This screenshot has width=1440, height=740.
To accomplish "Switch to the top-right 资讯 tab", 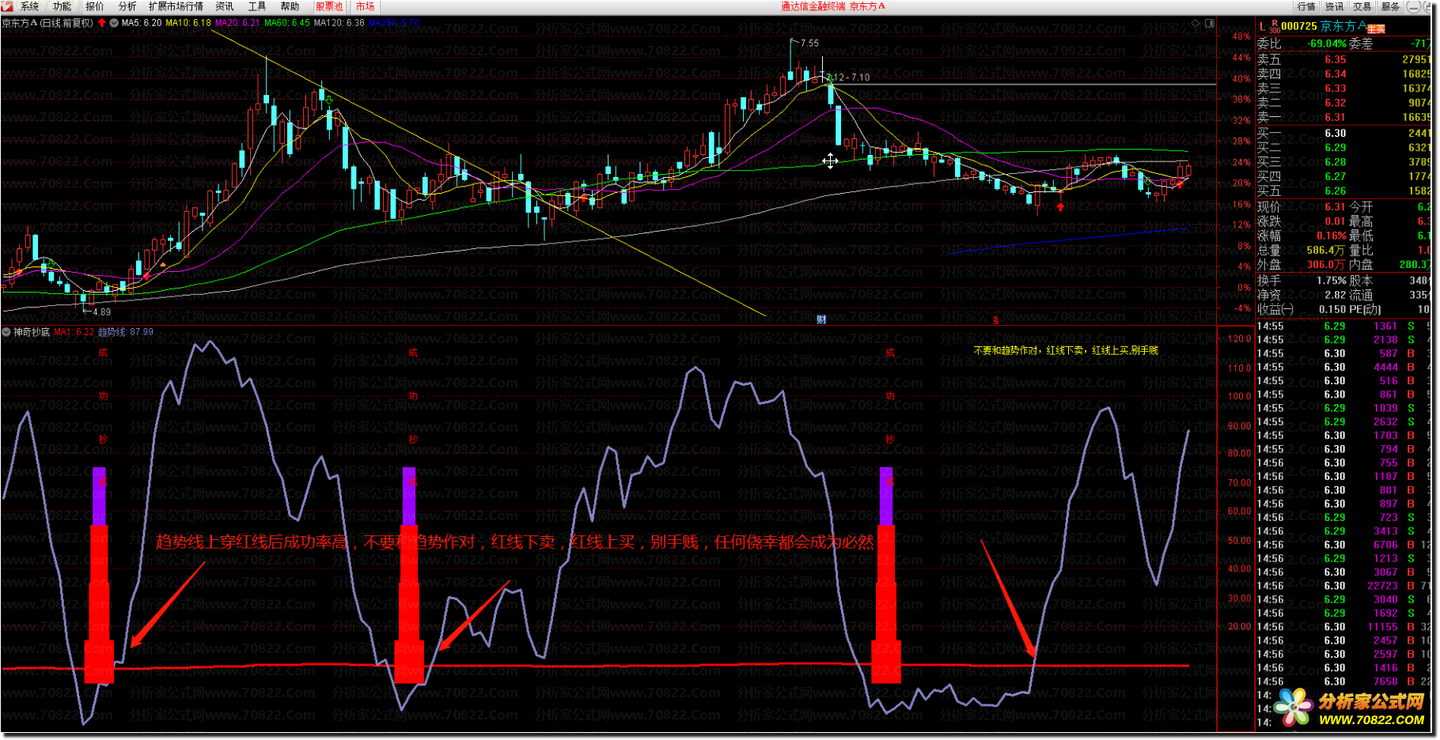I will pyautogui.click(x=1334, y=6).
